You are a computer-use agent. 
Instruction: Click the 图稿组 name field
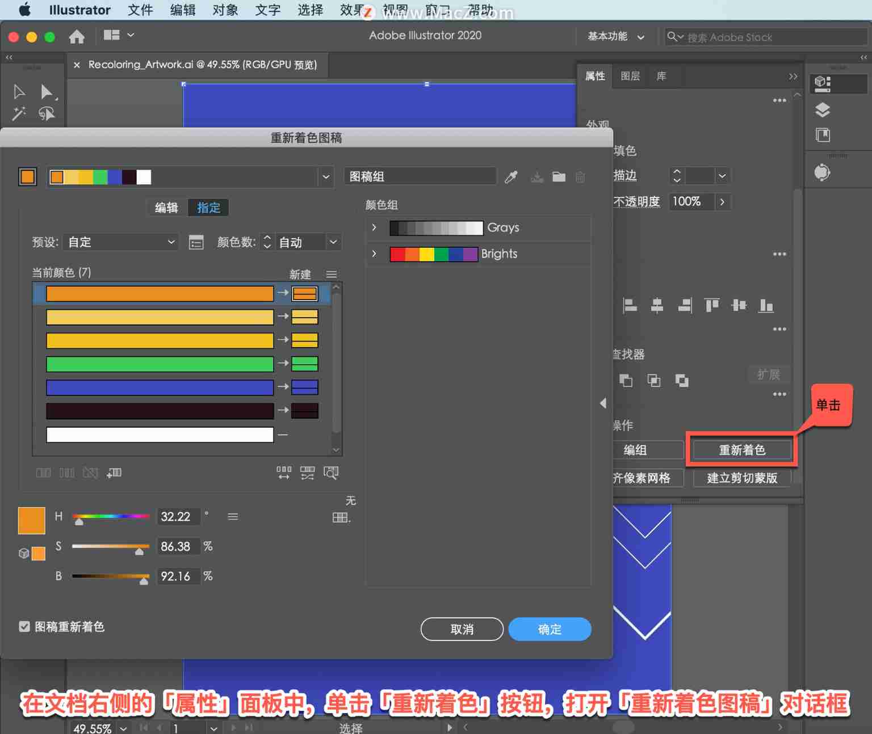point(420,176)
